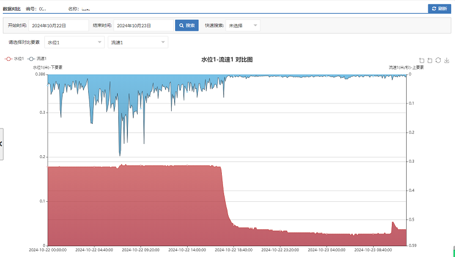Click the 开始时间 start date field
Viewport: 455px width, 257px height.
pyautogui.click(x=59, y=26)
